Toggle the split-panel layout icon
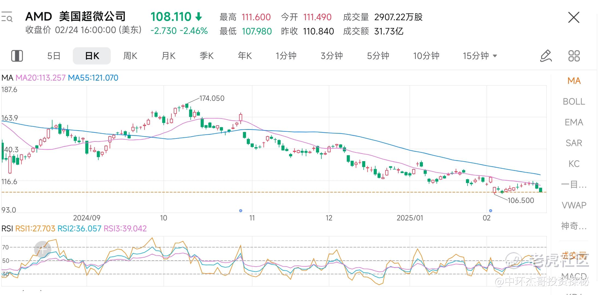This screenshot has height=295, width=601. tap(17, 56)
